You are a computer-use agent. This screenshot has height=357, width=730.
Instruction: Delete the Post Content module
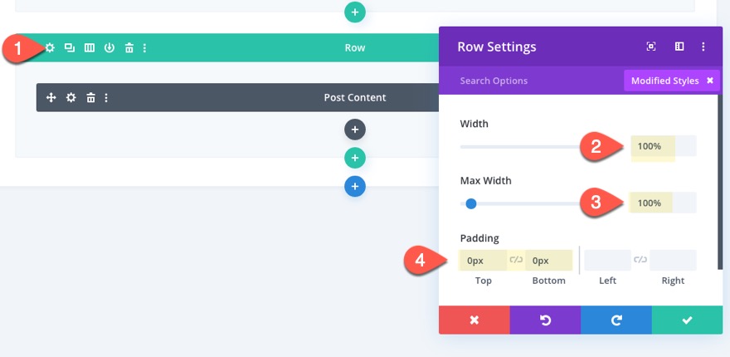pyautogui.click(x=90, y=98)
